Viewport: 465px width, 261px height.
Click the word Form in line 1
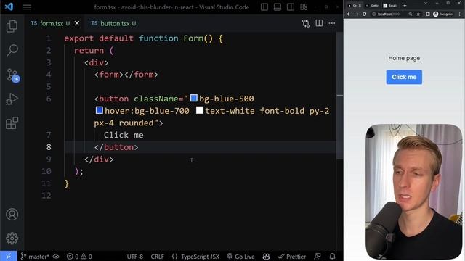(193, 38)
